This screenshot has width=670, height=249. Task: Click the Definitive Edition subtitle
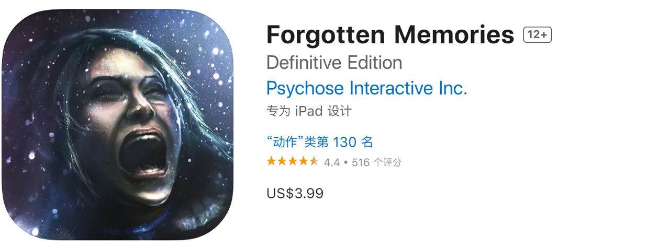(x=334, y=63)
